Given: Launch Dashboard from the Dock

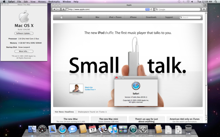Looking at the screenshot, I should click(x=42, y=129).
